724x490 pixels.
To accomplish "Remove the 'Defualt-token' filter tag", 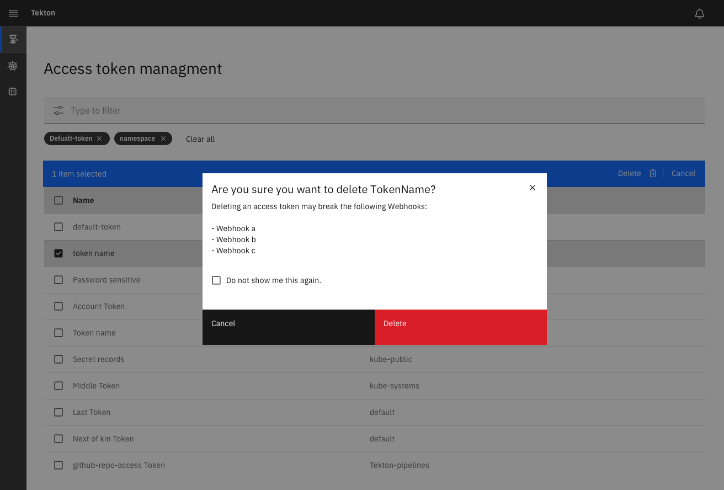I will point(99,139).
